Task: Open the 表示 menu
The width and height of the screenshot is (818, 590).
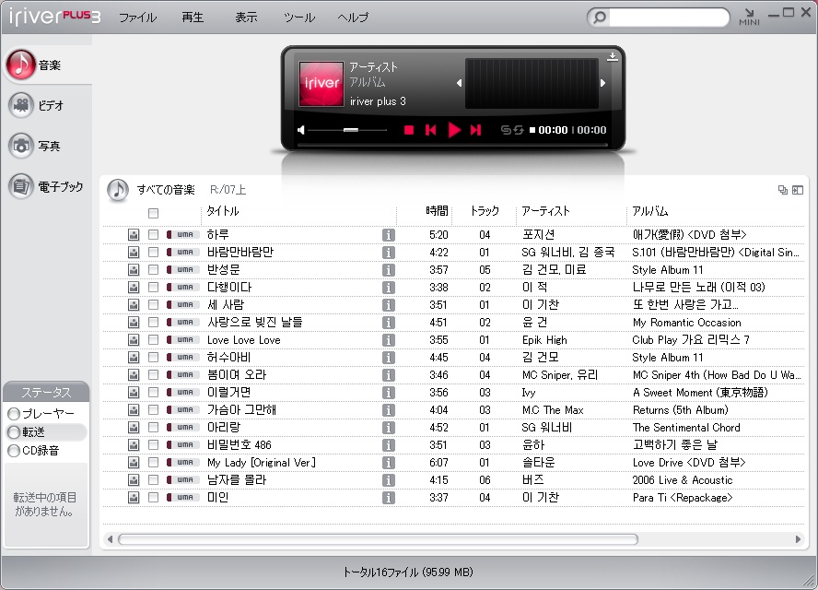Action: [246, 18]
